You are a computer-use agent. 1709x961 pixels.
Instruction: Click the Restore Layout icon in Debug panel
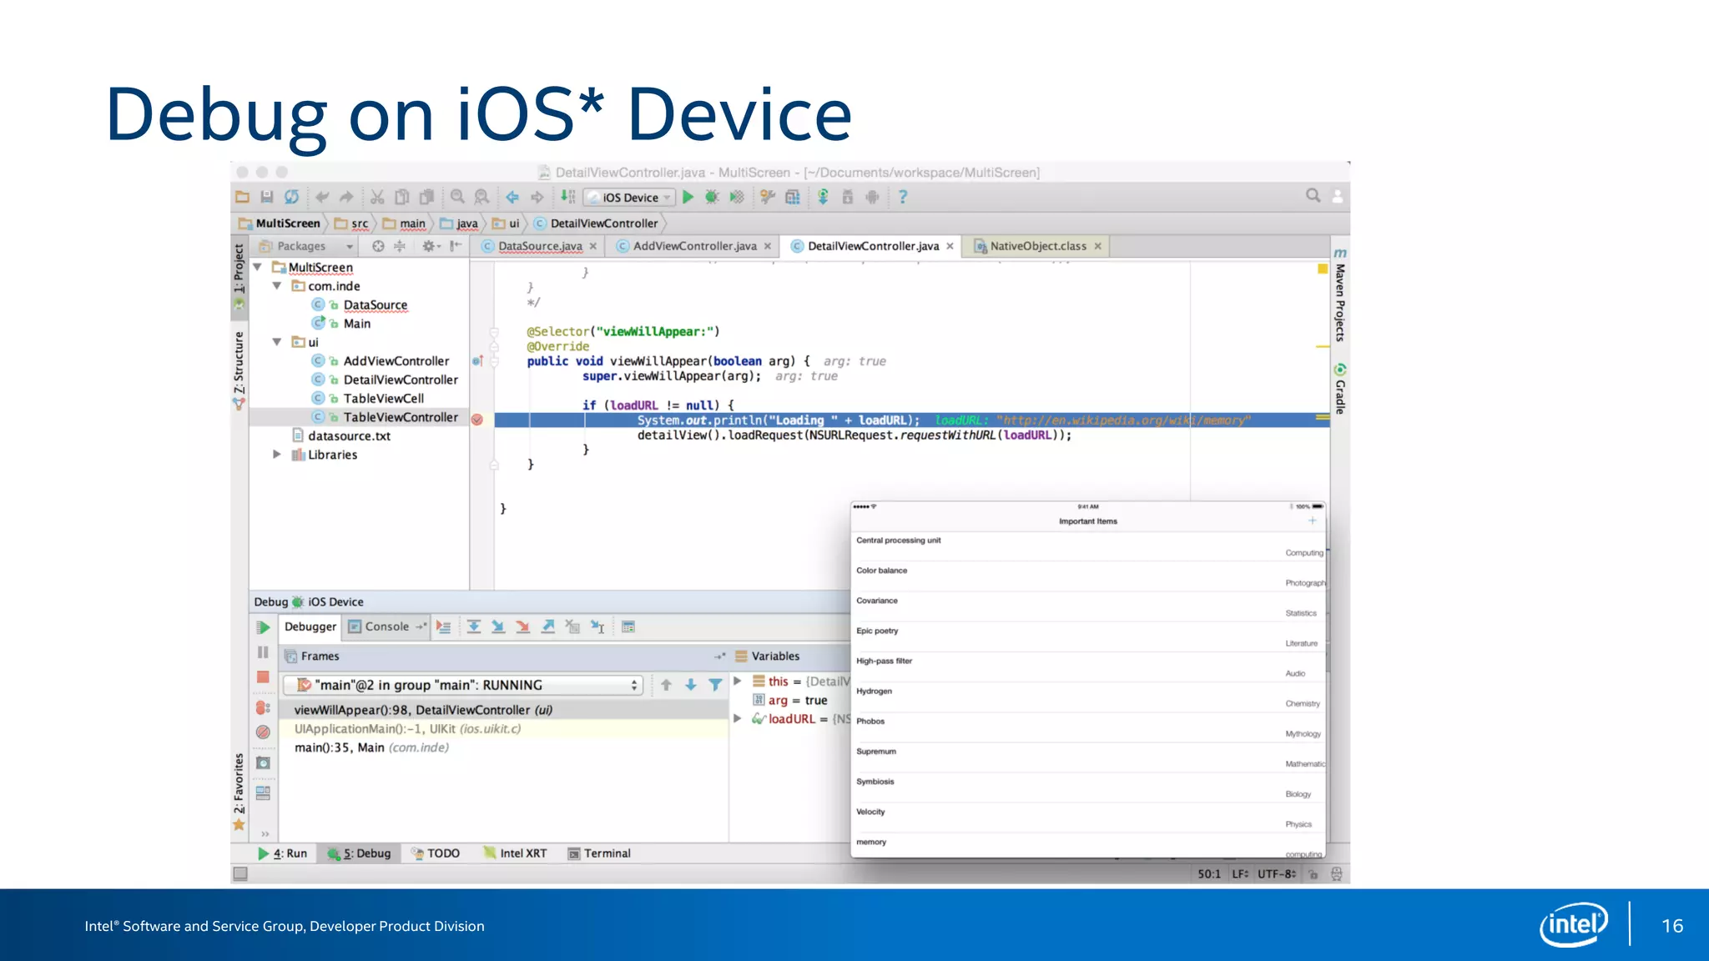click(x=263, y=792)
